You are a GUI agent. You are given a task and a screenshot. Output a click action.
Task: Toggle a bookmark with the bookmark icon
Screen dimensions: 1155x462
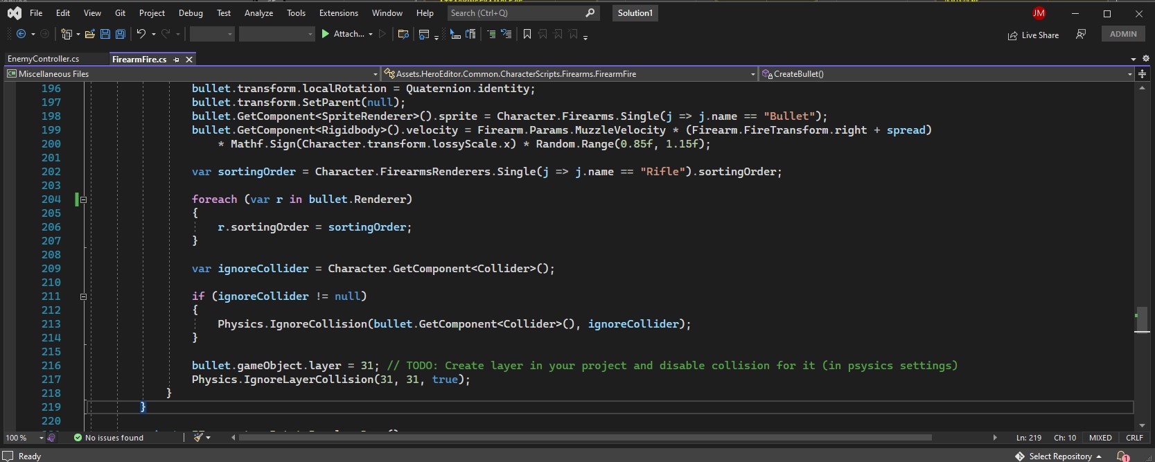[527, 34]
